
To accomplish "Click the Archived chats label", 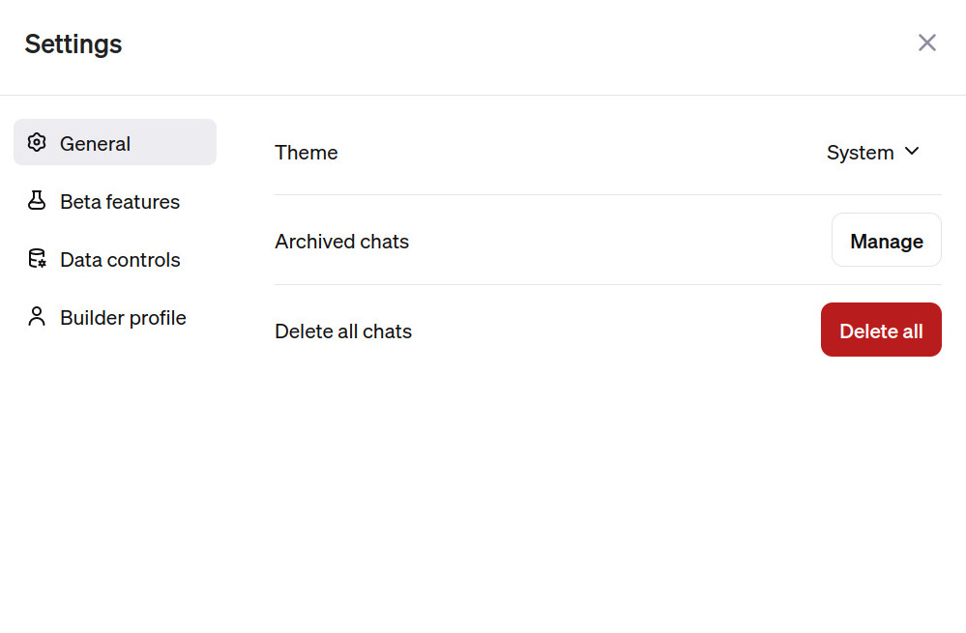I will tap(341, 242).
